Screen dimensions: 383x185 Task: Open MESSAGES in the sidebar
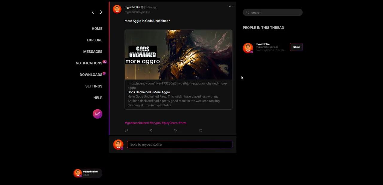click(x=93, y=52)
